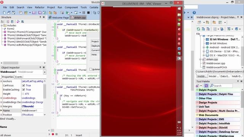Open the File menu
244x137 pixels.
[x=5, y=7]
